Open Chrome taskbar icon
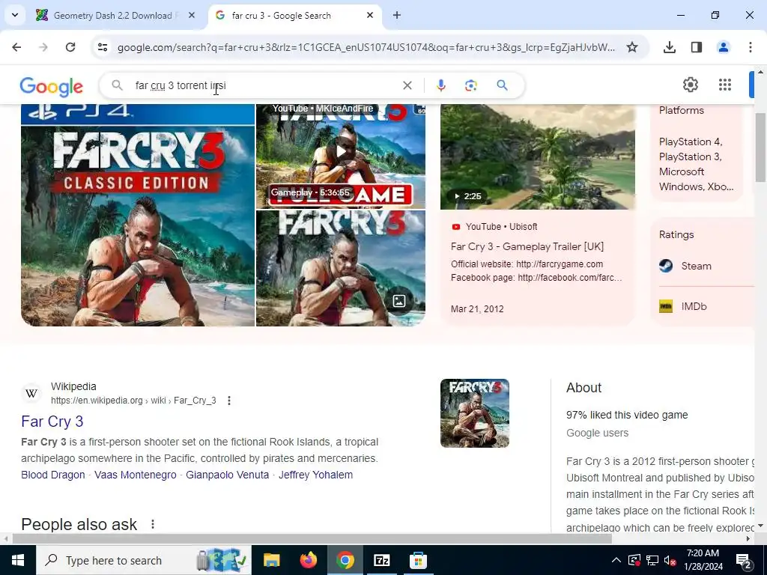 tap(345, 560)
